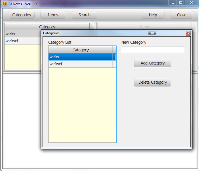
Task: Click Category column header in main window
Action: coord(47,27)
